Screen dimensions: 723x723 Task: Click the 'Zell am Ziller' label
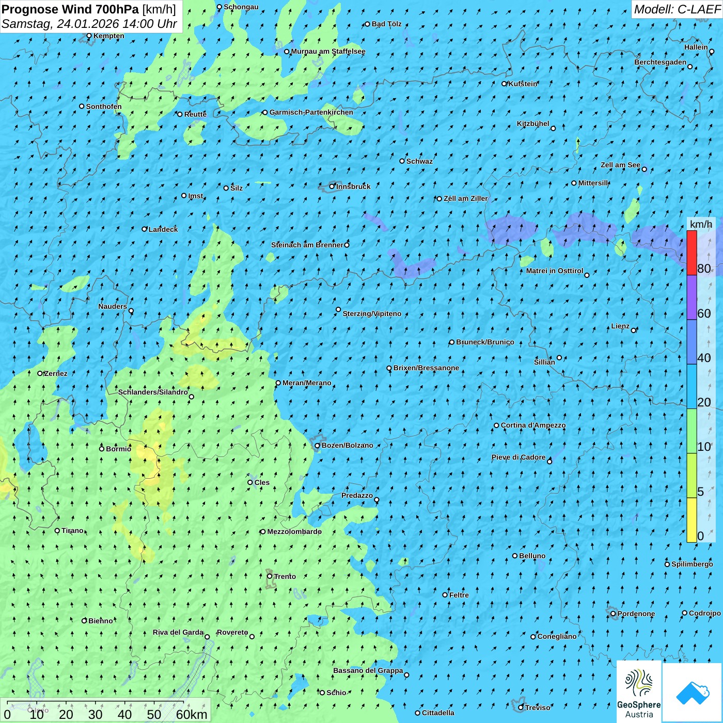pyautogui.click(x=465, y=198)
